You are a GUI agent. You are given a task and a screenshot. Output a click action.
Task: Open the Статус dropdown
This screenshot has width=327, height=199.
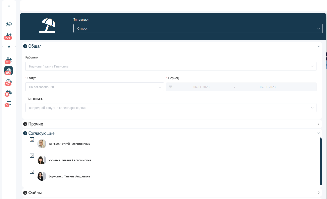(94, 87)
